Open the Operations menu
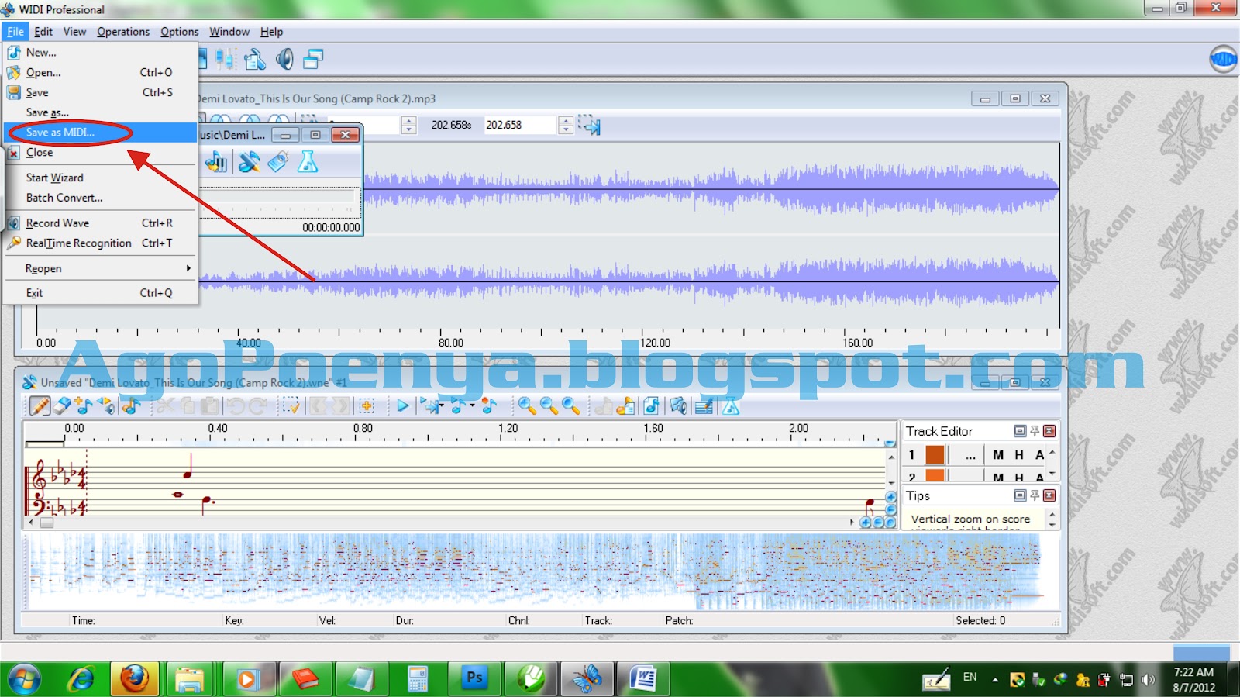The image size is (1240, 697). [x=123, y=32]
